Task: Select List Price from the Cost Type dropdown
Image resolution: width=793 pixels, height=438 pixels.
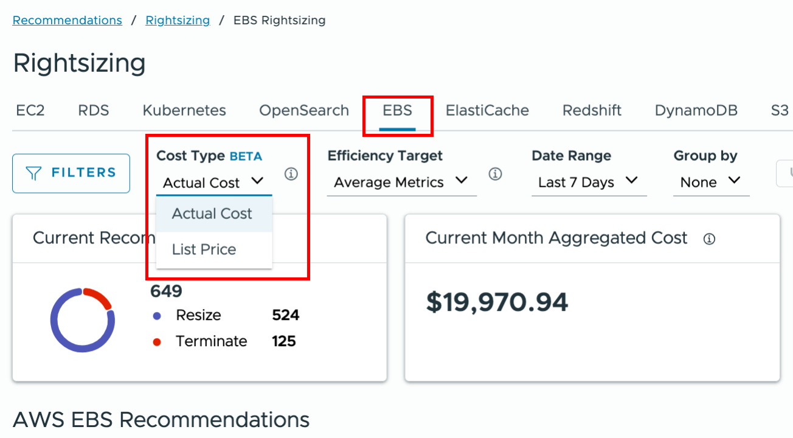Action: click(x=203, y=249)
